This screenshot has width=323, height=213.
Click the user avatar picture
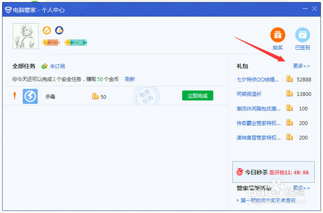click(x=26, y=36)
